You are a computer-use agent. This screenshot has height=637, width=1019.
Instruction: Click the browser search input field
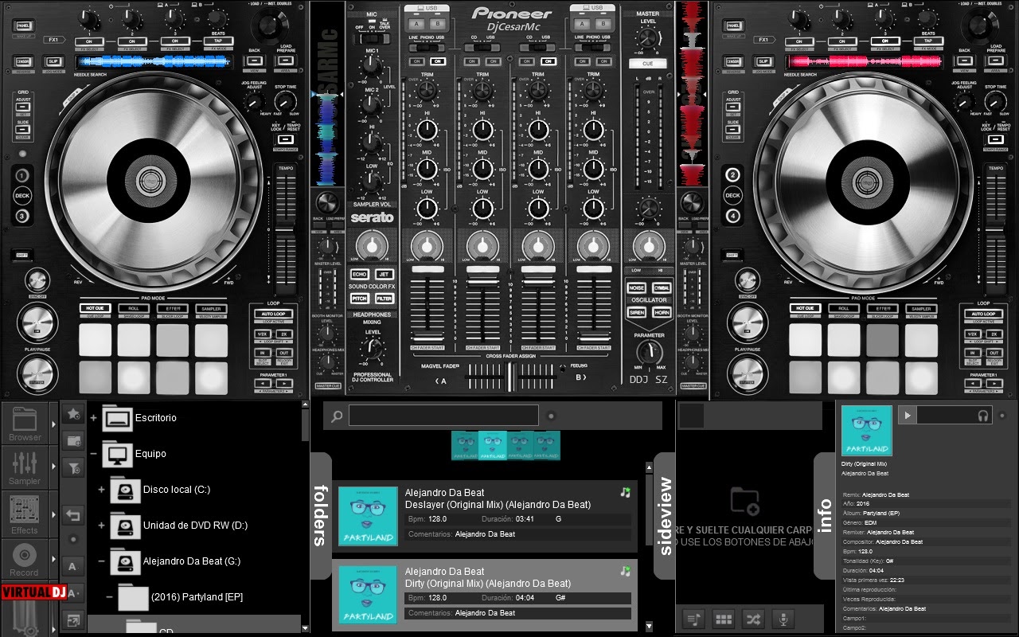pos(443,415)
